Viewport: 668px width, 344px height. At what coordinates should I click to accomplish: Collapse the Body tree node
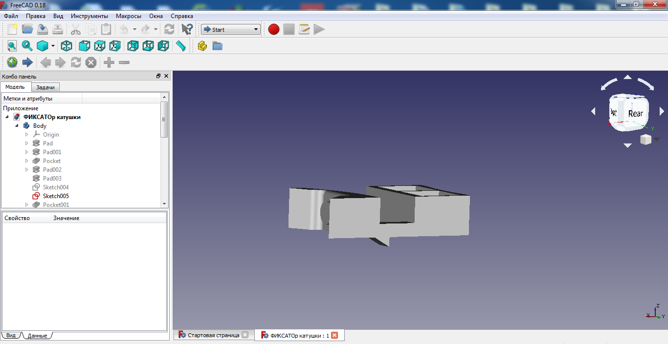[x=17, y=126]
